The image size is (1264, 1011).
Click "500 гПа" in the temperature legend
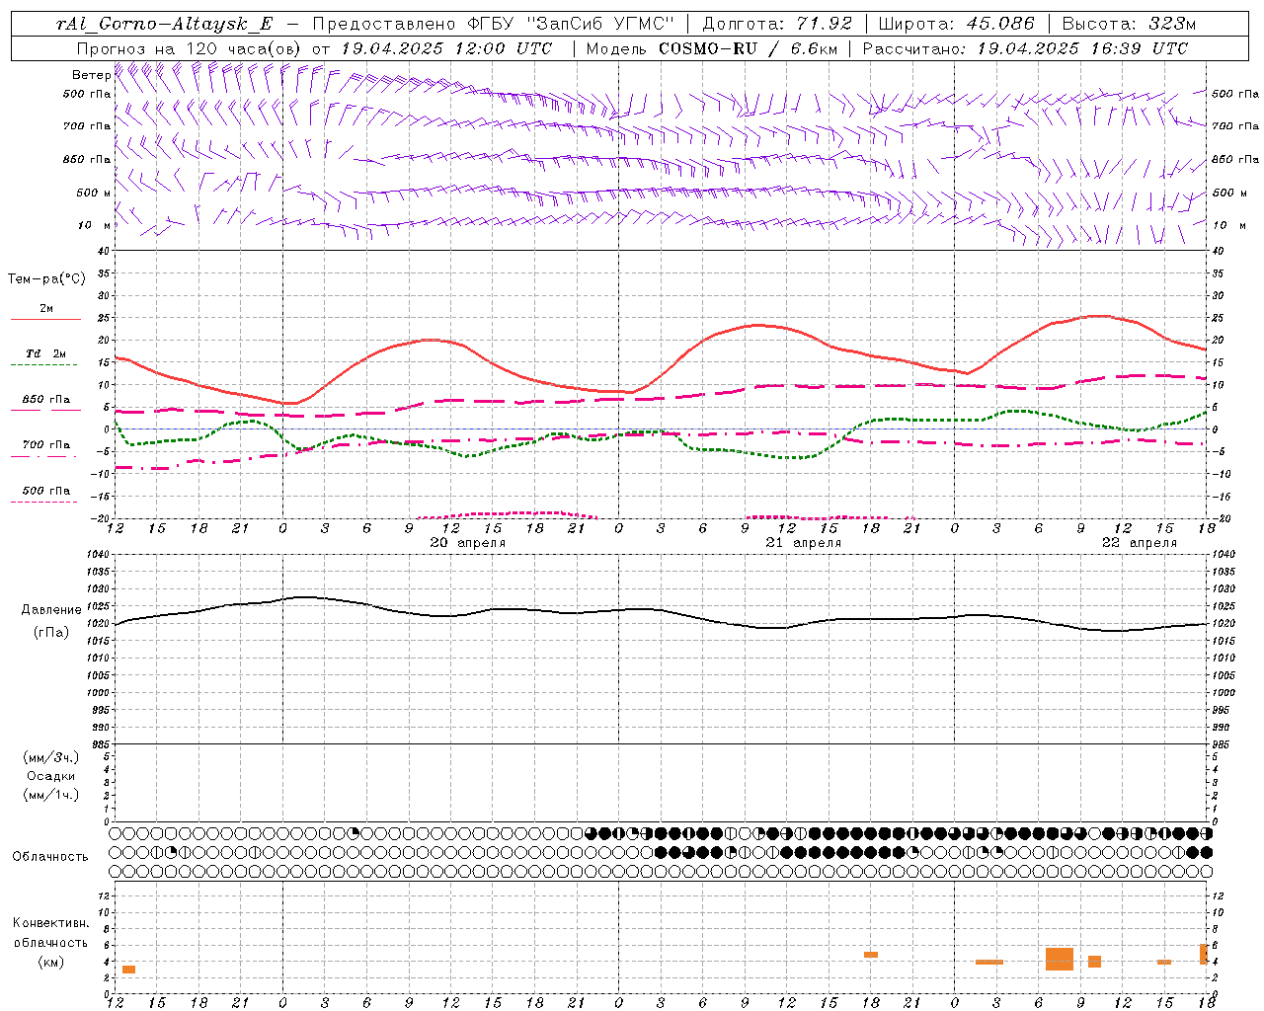(x=46, y=491)
